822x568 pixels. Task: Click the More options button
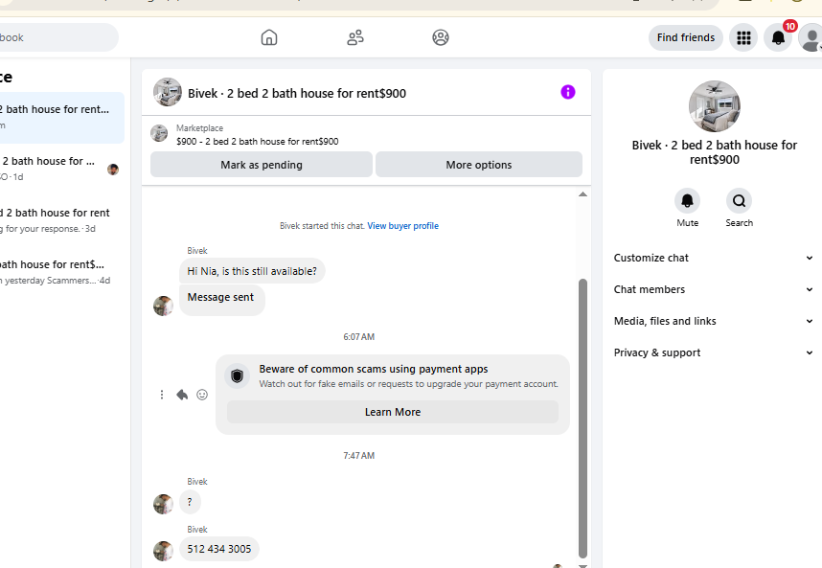(478, 165)
